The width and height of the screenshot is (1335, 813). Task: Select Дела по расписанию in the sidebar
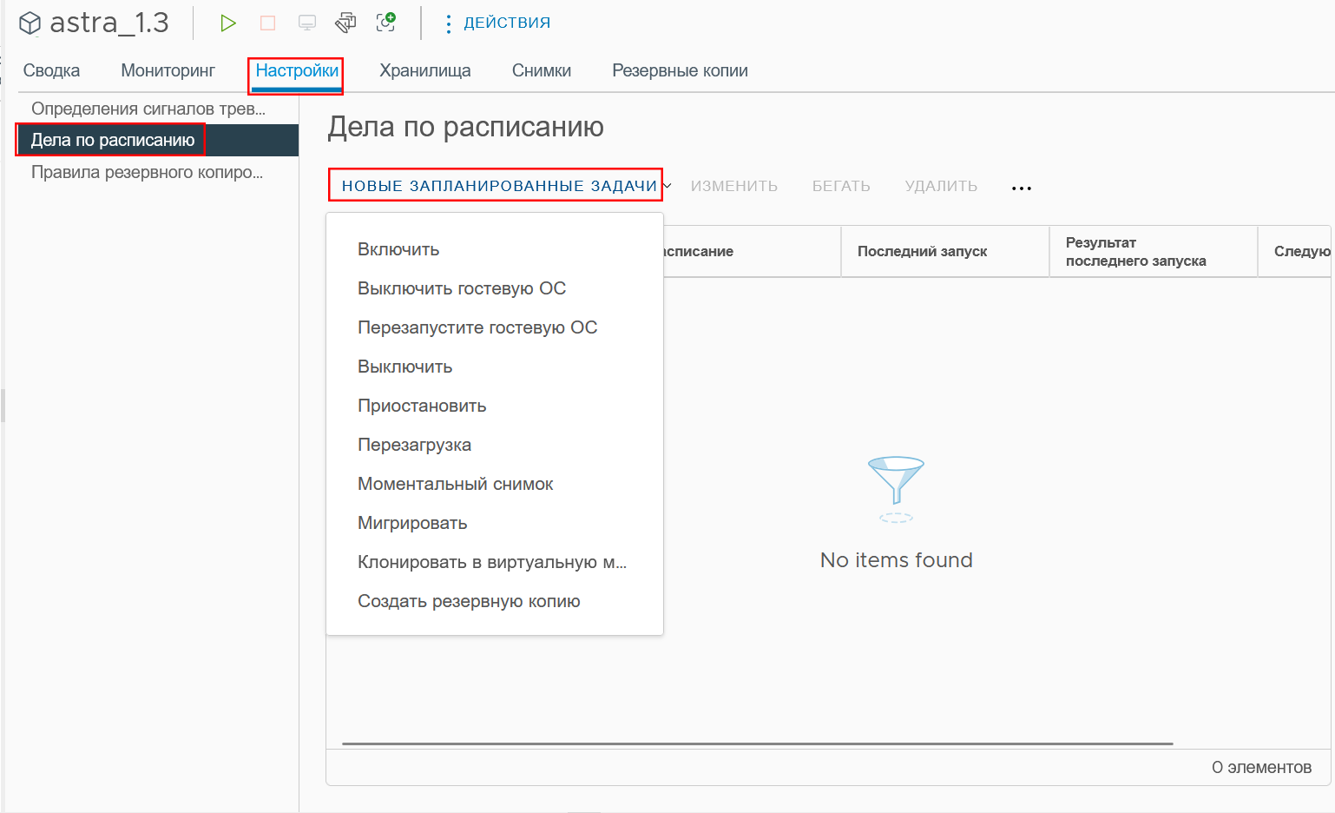coord(158,140)
